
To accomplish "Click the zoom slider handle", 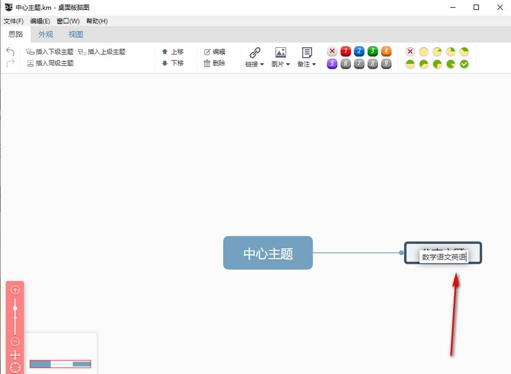I will [x=15, y=309].
